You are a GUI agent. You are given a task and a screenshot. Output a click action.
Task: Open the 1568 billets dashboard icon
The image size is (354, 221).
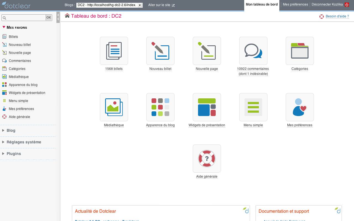[114, 51]
